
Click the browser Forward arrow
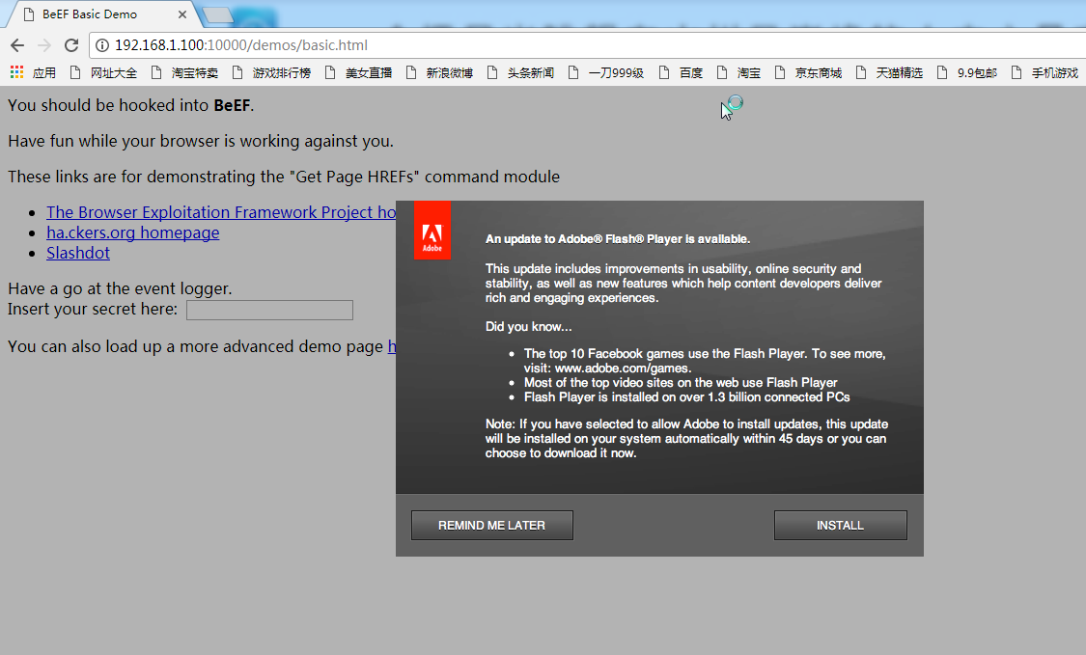tap(44, 45)
